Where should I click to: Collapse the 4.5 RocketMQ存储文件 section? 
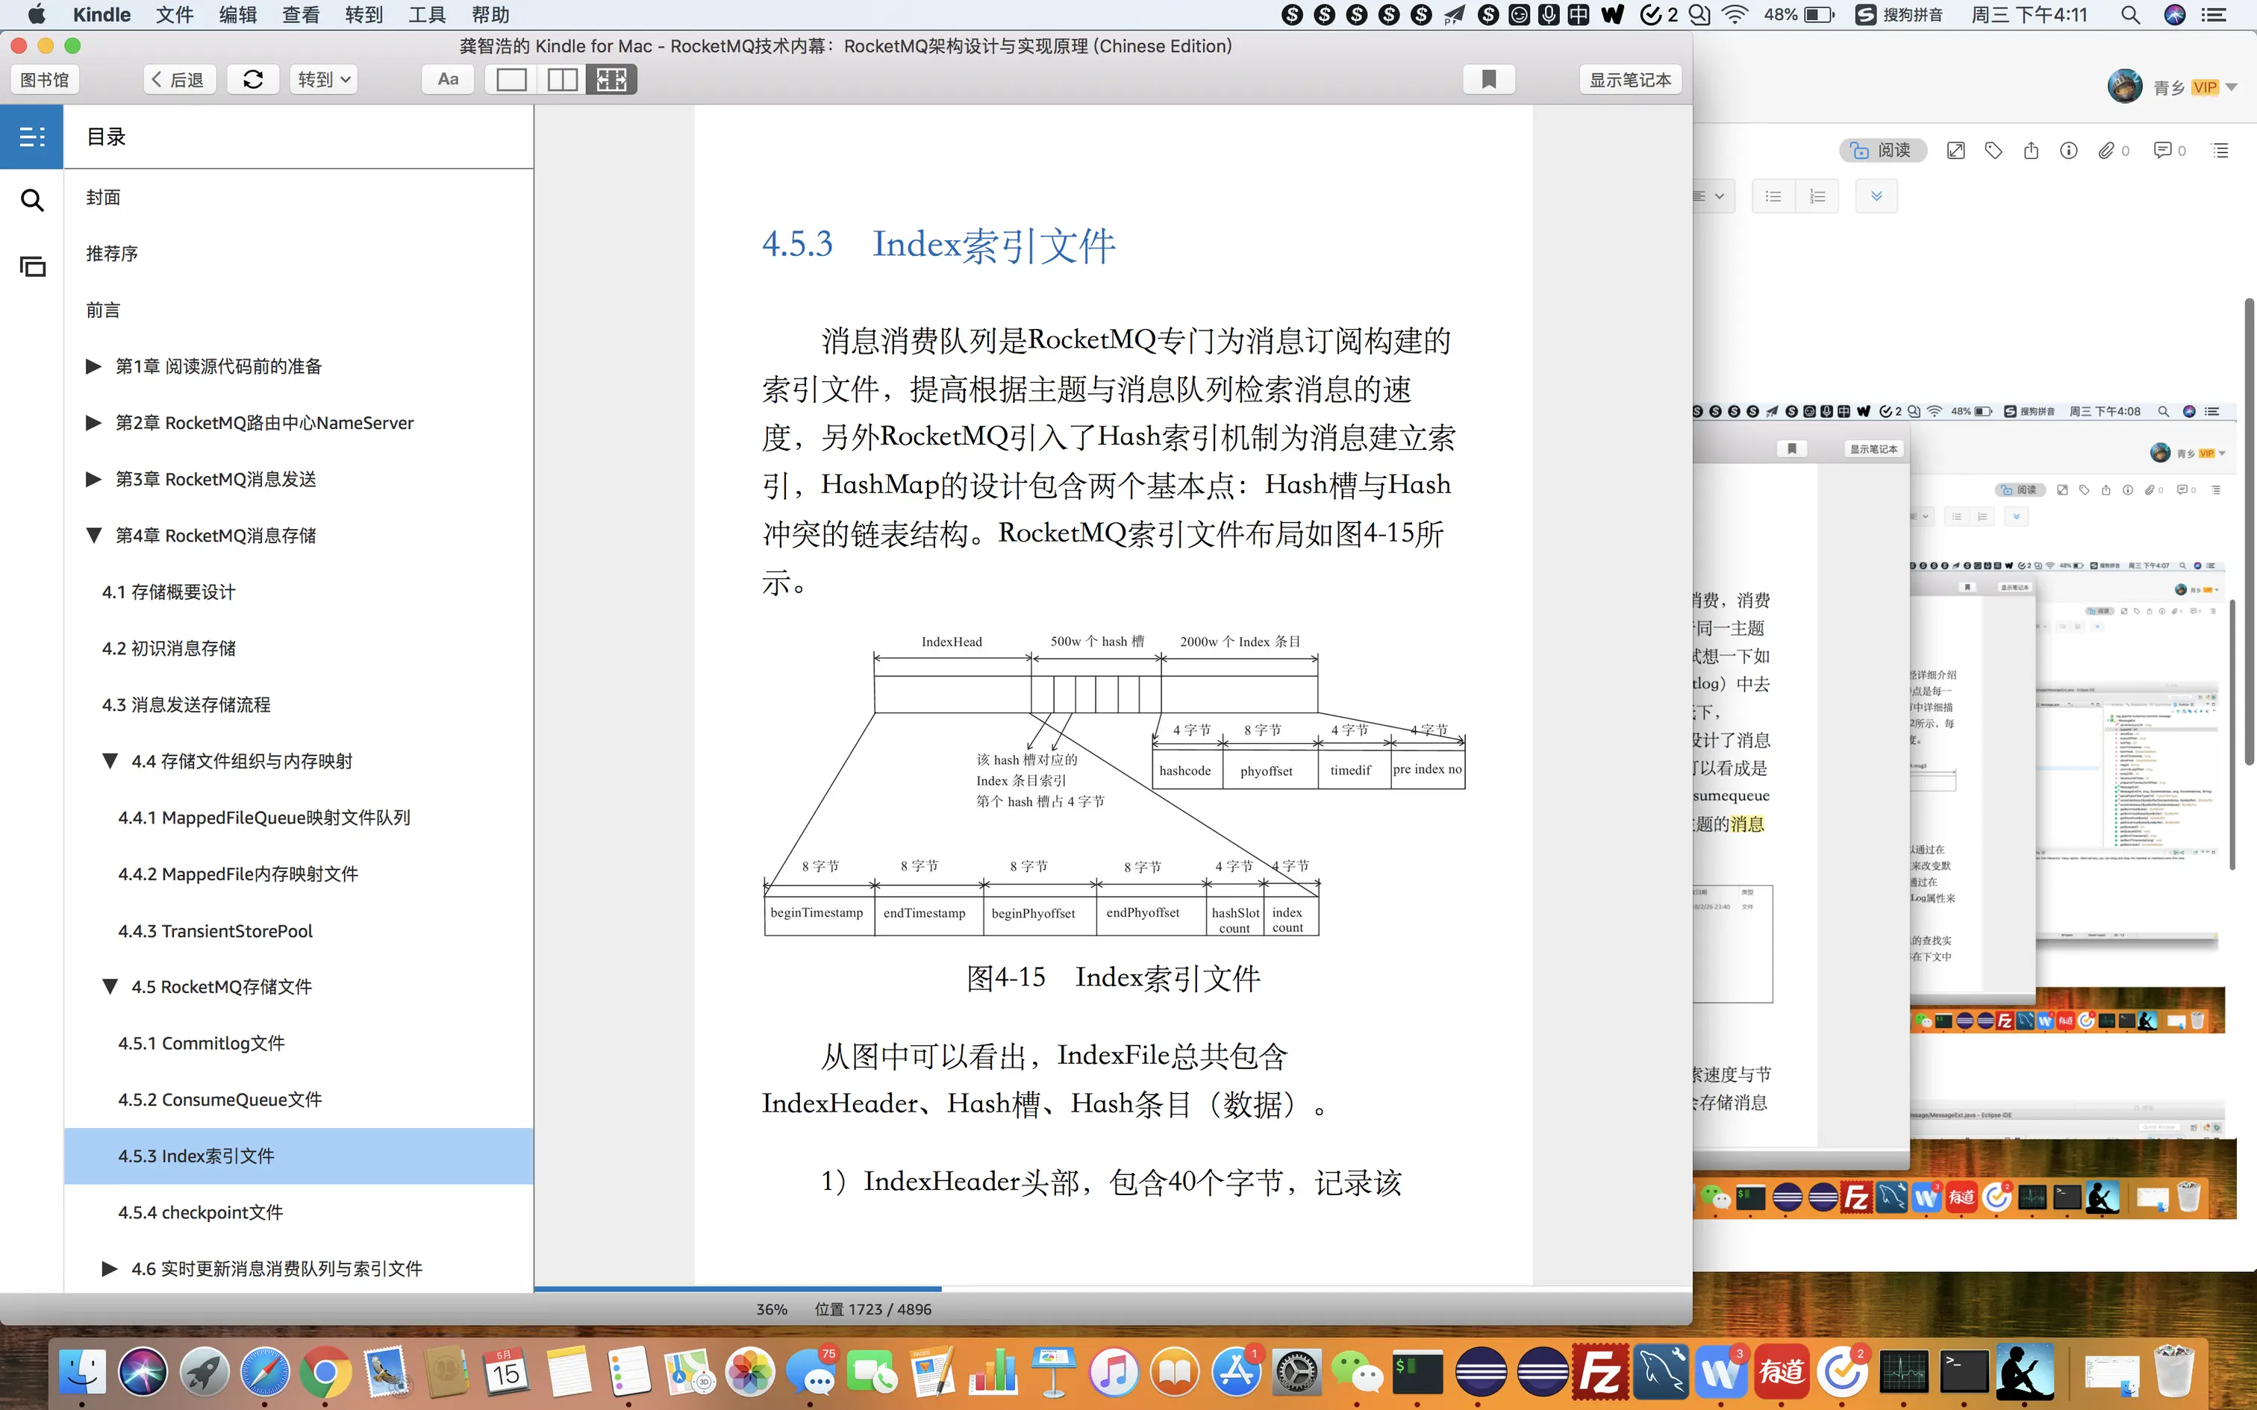click(110, 986)
